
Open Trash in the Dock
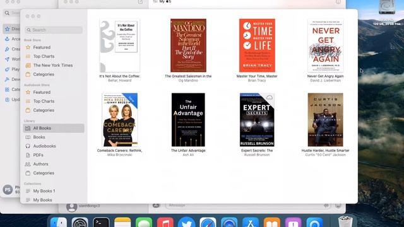[345, 221]
